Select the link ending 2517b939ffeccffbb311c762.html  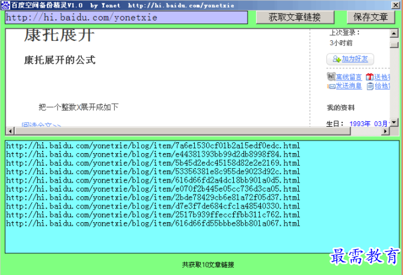[153, 215]
